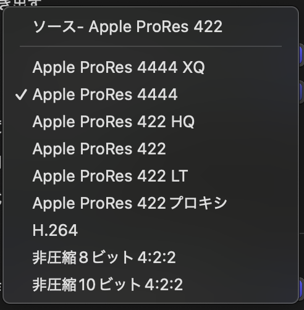The width and height of the screenshot is (304, 310).
Task: Click the checkmark beside Apple ProRes 4444
Action: point(21,94)
